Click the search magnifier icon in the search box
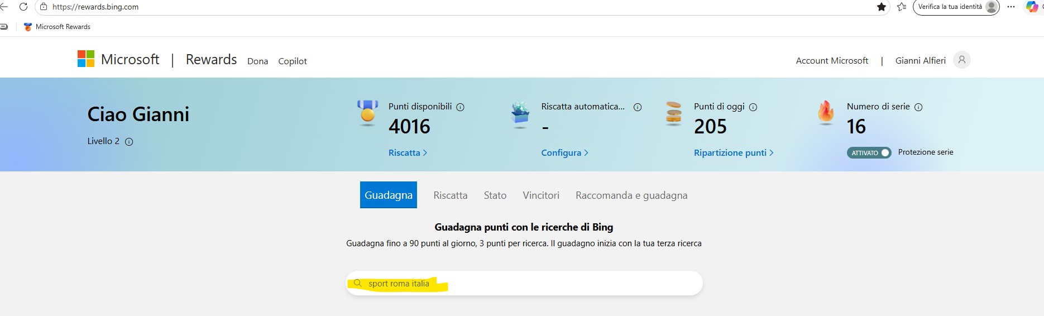 [x=358, y=283]
